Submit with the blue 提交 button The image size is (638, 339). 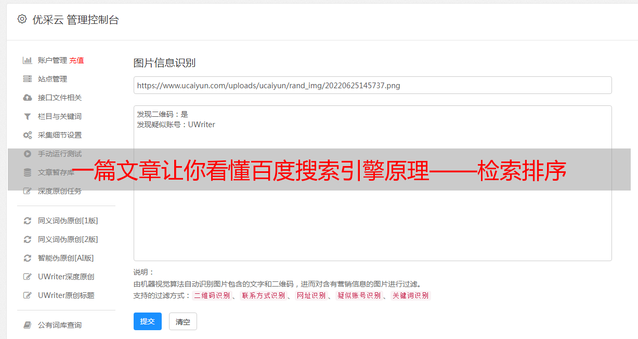coord(148,321)
